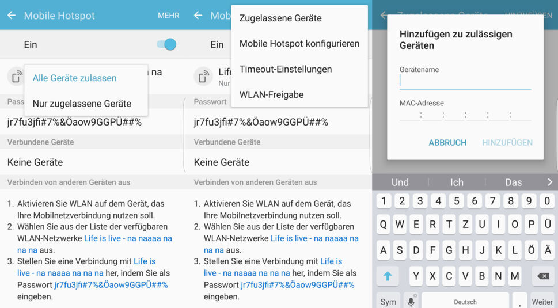Select Alle Geräte zulassen option

pyautogui.click(x=75, y=78)
